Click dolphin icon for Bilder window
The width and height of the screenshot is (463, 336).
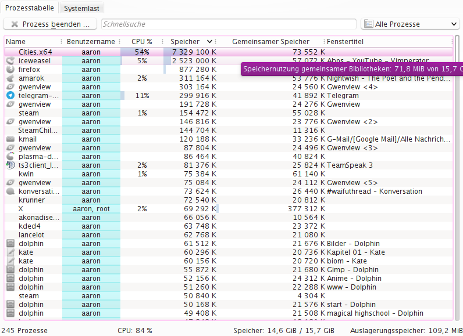(10, 244)
